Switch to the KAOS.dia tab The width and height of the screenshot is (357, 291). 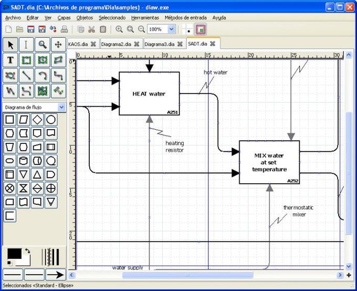pos(78,44)
